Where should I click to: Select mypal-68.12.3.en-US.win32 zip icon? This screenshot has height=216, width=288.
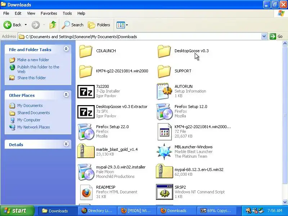click(164, 171)
